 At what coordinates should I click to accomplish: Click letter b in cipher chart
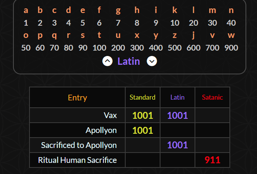[40, 10]
